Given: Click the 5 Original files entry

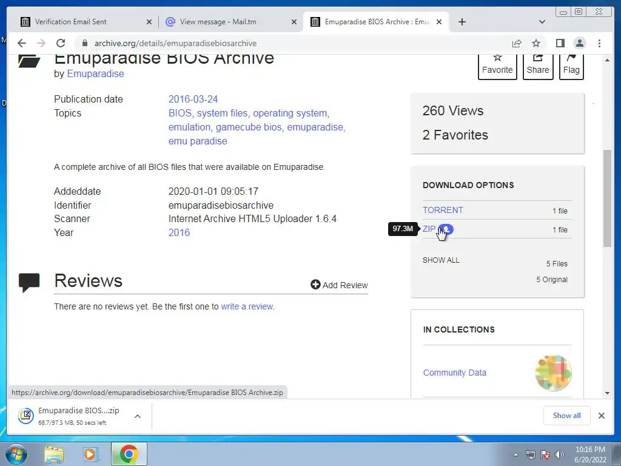Looking at the screenshot, I should point(552,280).
